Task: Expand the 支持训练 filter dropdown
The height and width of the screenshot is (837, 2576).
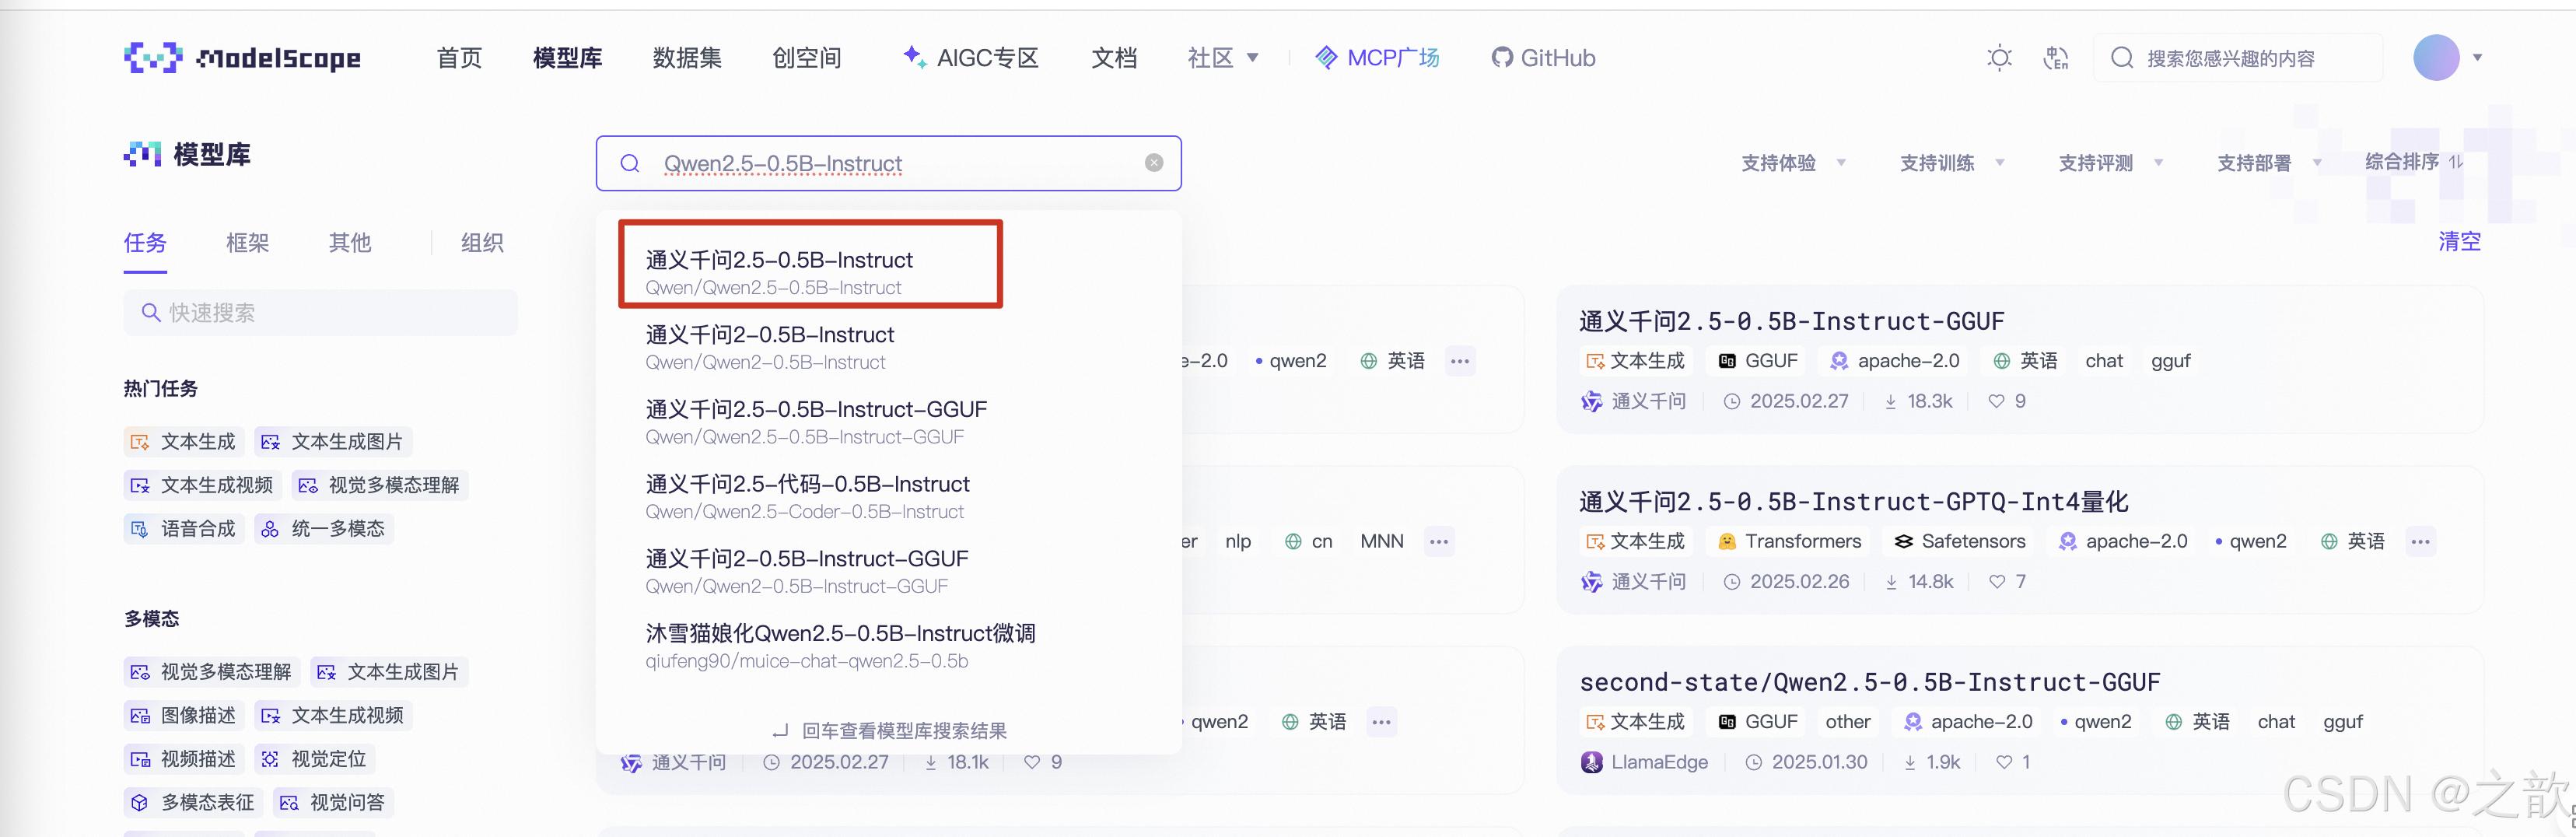Action: 1952,163
